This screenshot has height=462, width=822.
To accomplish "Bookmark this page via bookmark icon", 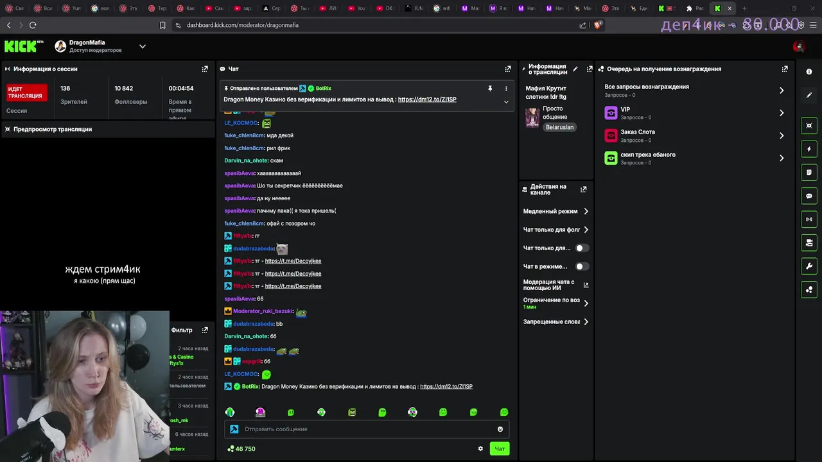I will tap(162, 25).
